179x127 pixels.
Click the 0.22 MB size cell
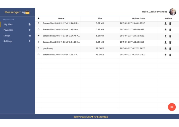coord(100,23)
